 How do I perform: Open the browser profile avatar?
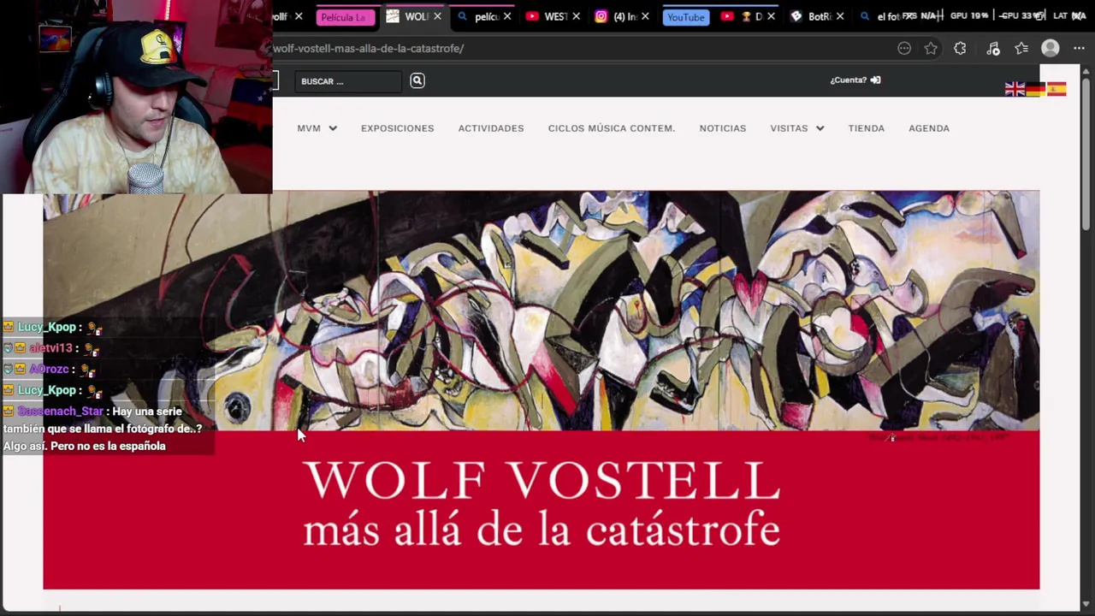pos(1051,49)
